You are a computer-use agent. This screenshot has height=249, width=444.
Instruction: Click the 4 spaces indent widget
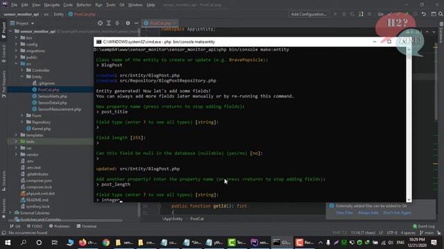point(408,233)
